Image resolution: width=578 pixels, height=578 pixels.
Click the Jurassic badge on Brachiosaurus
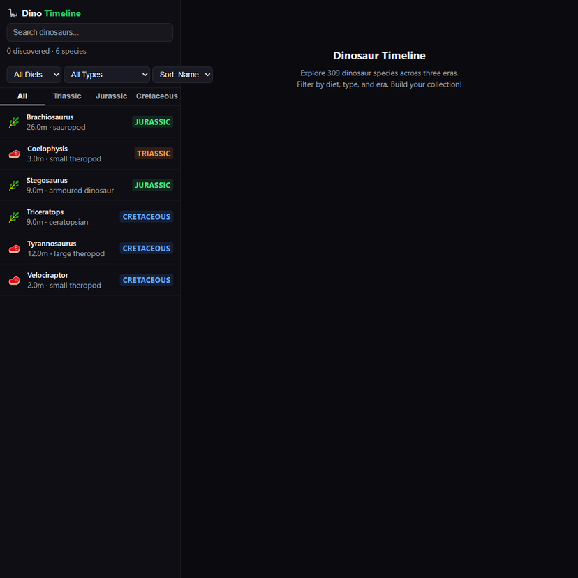152,122
